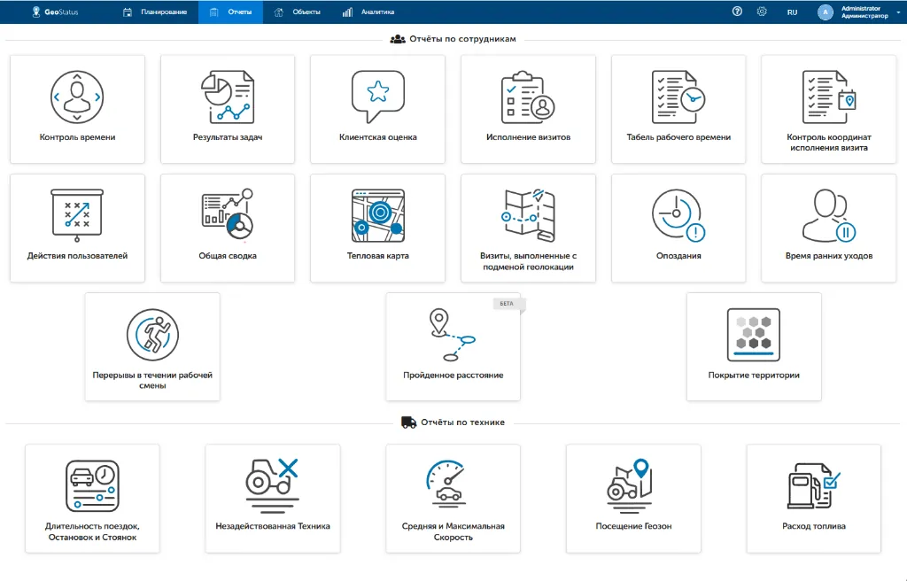
Task: Click the Визиты, выполненные с подменой геолокации label
Action: 528,261
